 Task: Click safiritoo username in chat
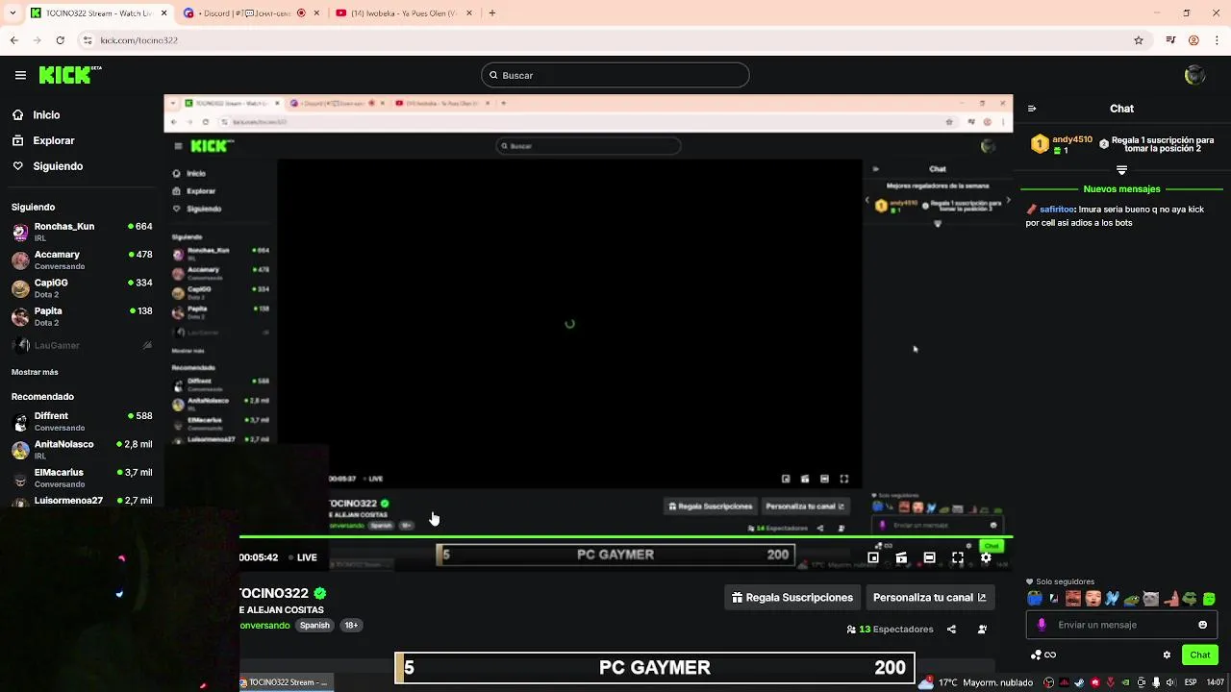click(1057, 209)
